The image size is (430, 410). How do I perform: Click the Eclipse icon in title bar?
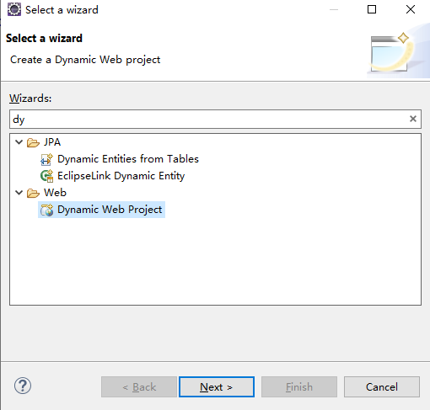click(x=14, y=9)
